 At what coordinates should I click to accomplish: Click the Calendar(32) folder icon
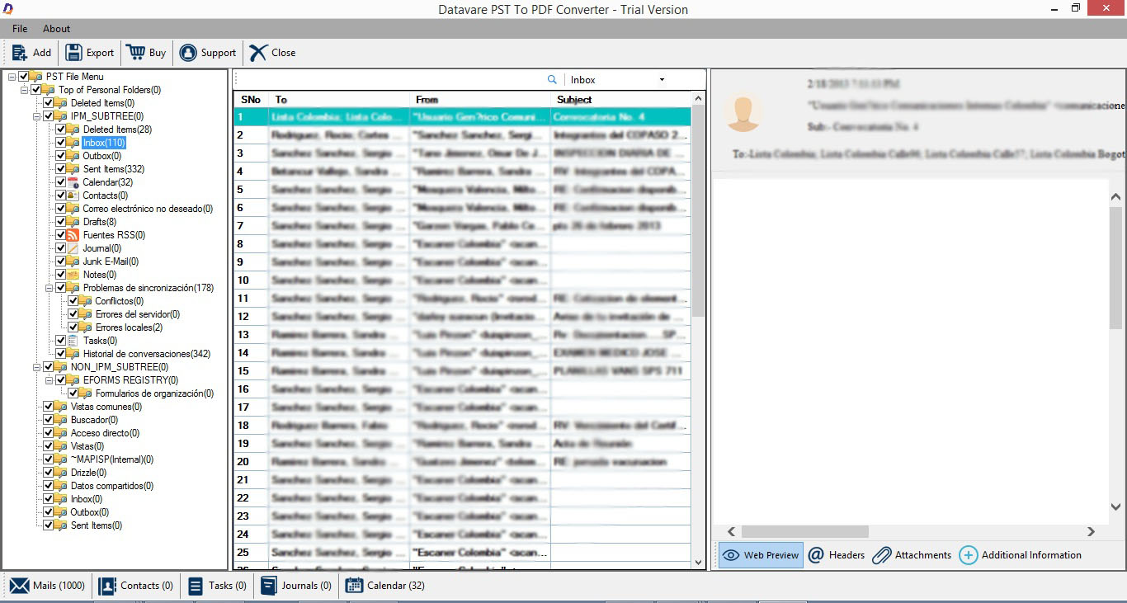(74, 182)
